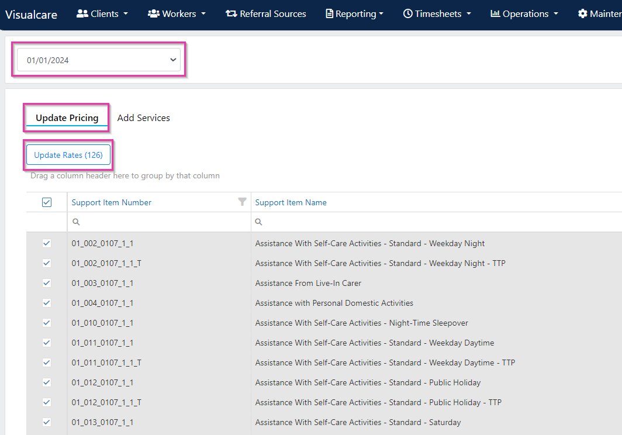Uncheck row 01_003_0107_1_1 checkbox
622x435 pixels.
47,283
